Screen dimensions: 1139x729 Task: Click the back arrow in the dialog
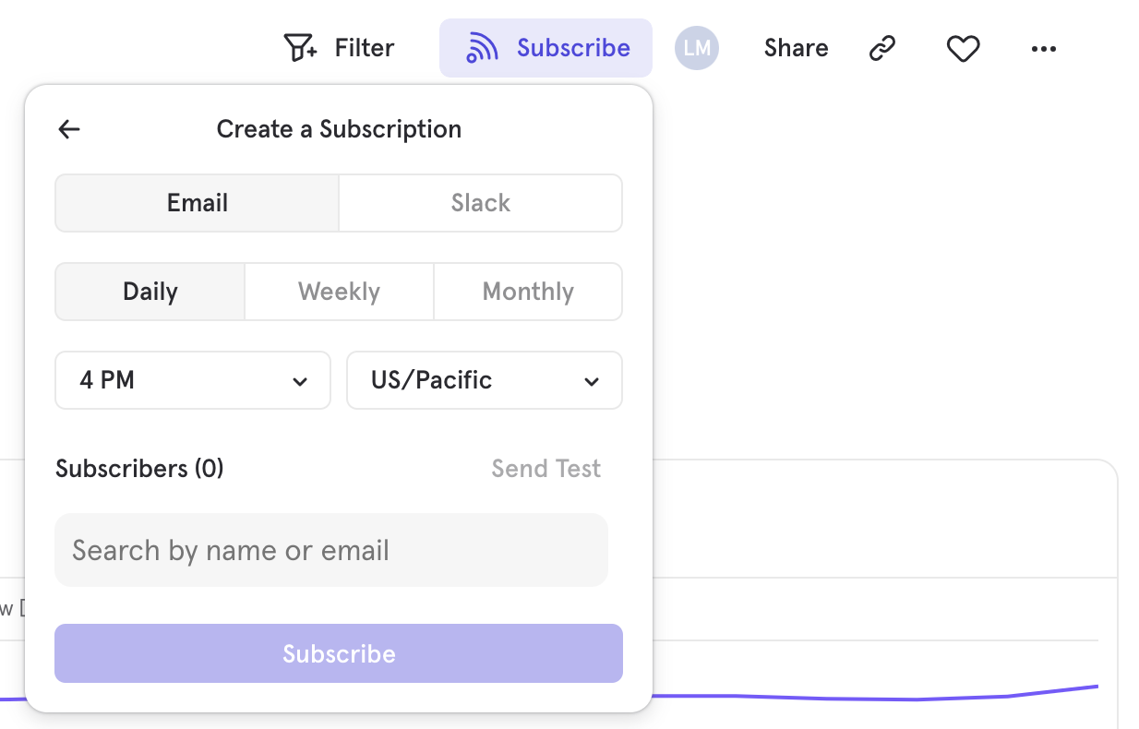click(x=68, y=129)
